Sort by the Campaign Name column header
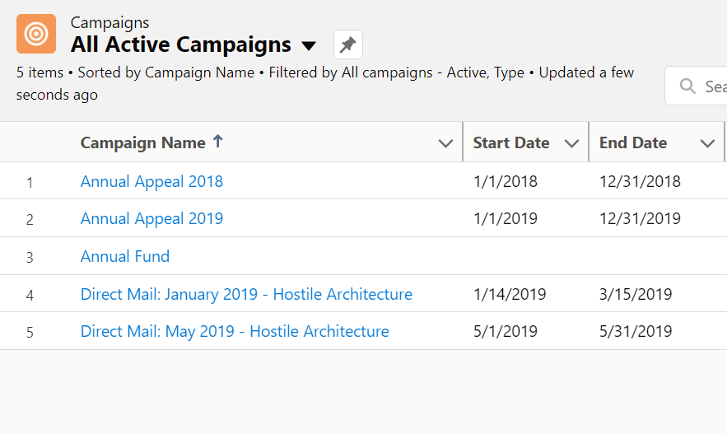The image size is (727, 434). [142, 142]
